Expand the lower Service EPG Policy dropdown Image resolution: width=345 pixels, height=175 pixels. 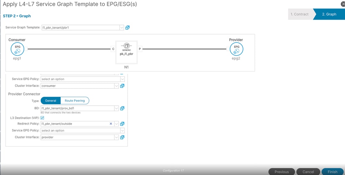tap(123, 130)
